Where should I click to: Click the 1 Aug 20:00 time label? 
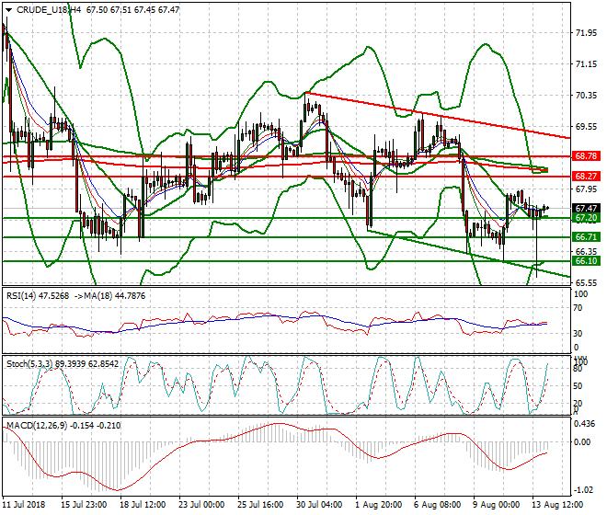point(378,505)
